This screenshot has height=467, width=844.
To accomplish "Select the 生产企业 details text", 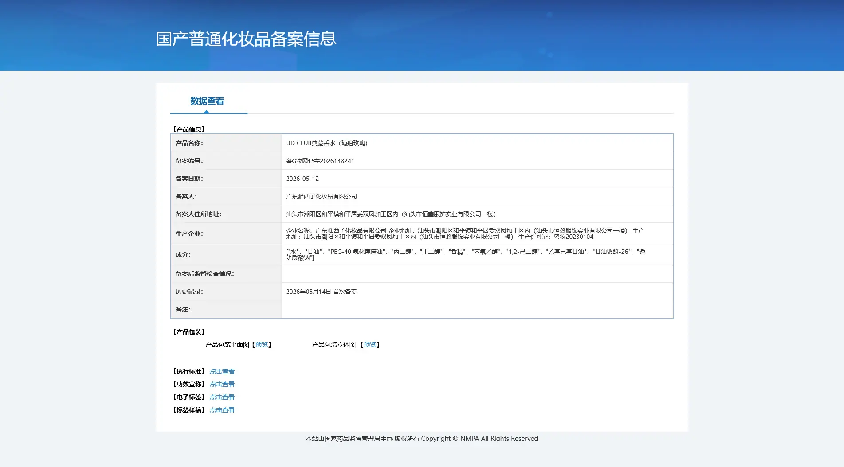I will click(465, 233).
